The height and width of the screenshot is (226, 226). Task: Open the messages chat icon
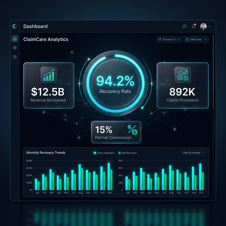pyautogui.click(x=184, y=26)
